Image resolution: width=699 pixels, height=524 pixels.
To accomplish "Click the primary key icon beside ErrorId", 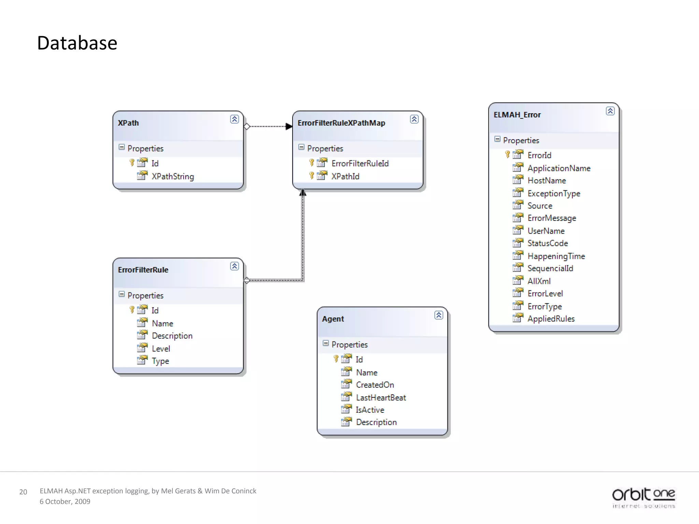I will pyautogui.click(x=508, y=155).
